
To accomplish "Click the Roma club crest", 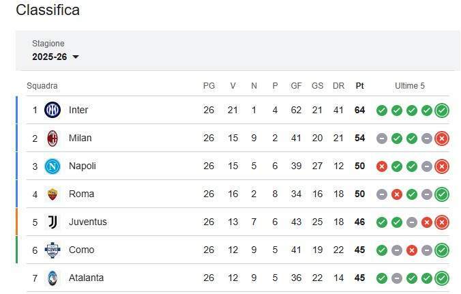I will coord(53,194).
